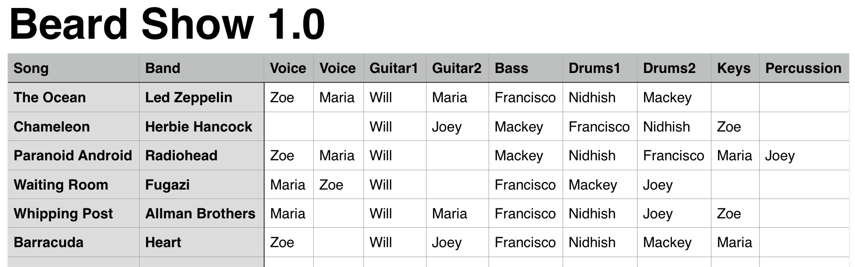Viewport: 855px width, 267px height.
Task: Select the Herbie Hancock band cell
Action: [x=202, y=127]
